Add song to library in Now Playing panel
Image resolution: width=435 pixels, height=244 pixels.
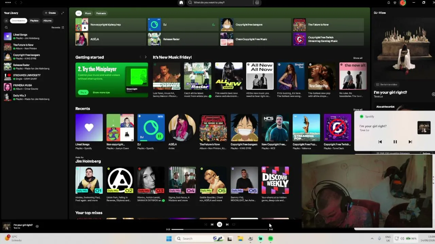(433, 94)
